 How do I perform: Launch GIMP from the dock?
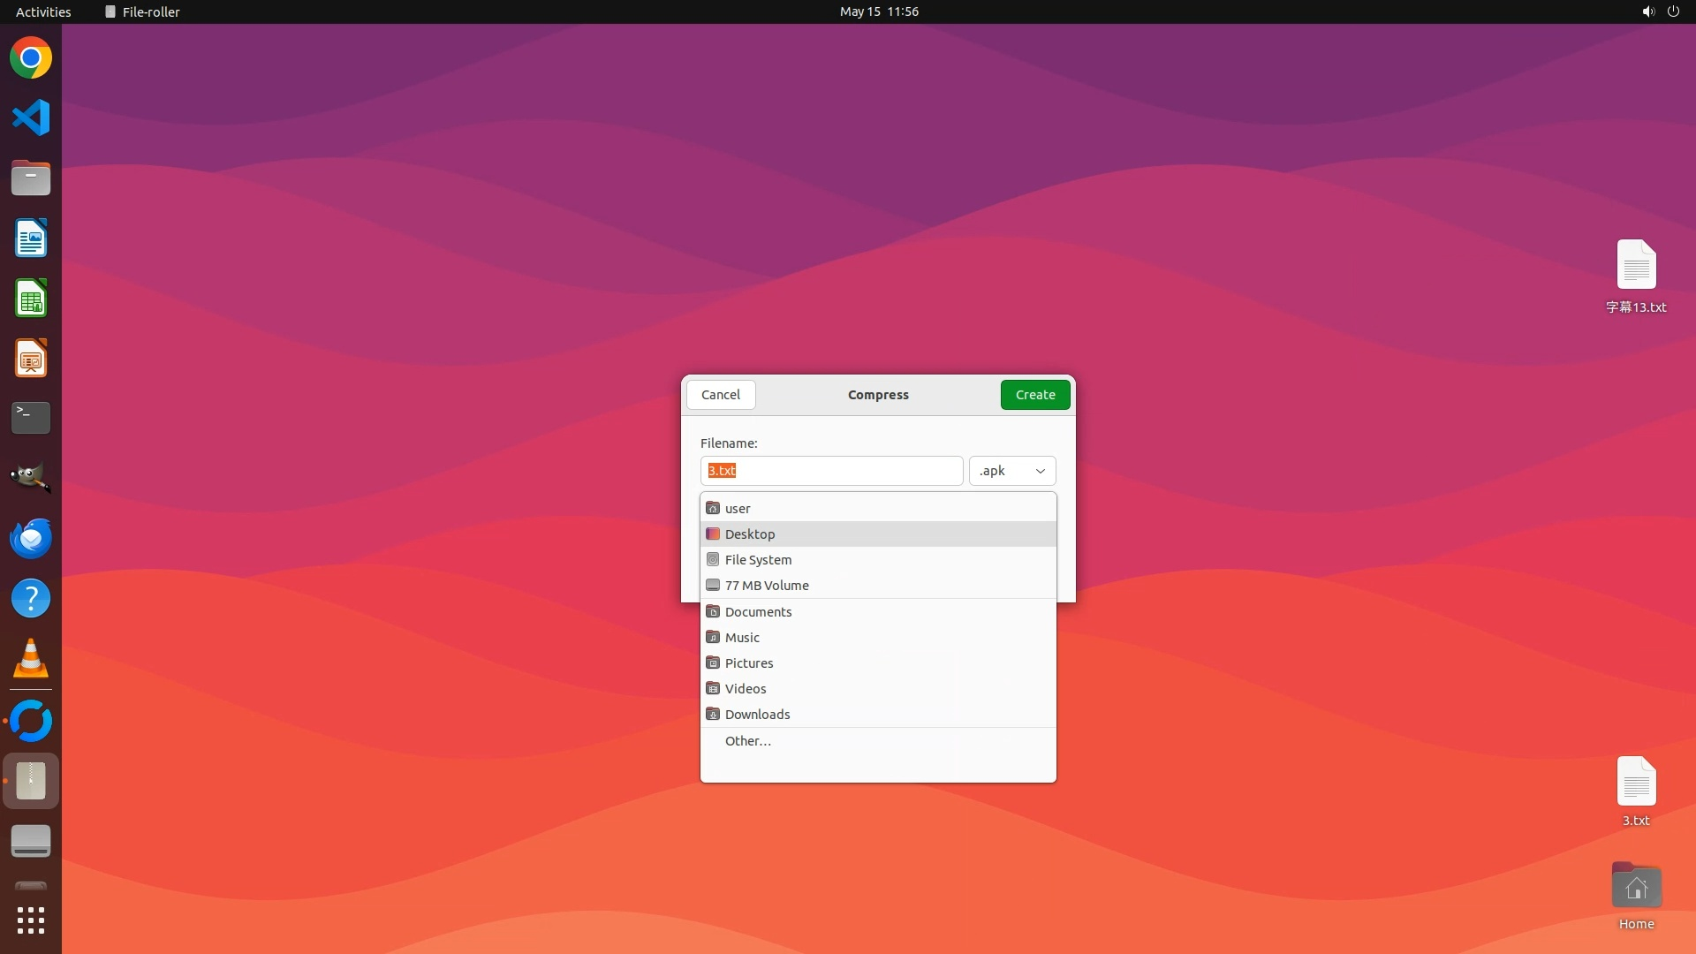[31, 478]
